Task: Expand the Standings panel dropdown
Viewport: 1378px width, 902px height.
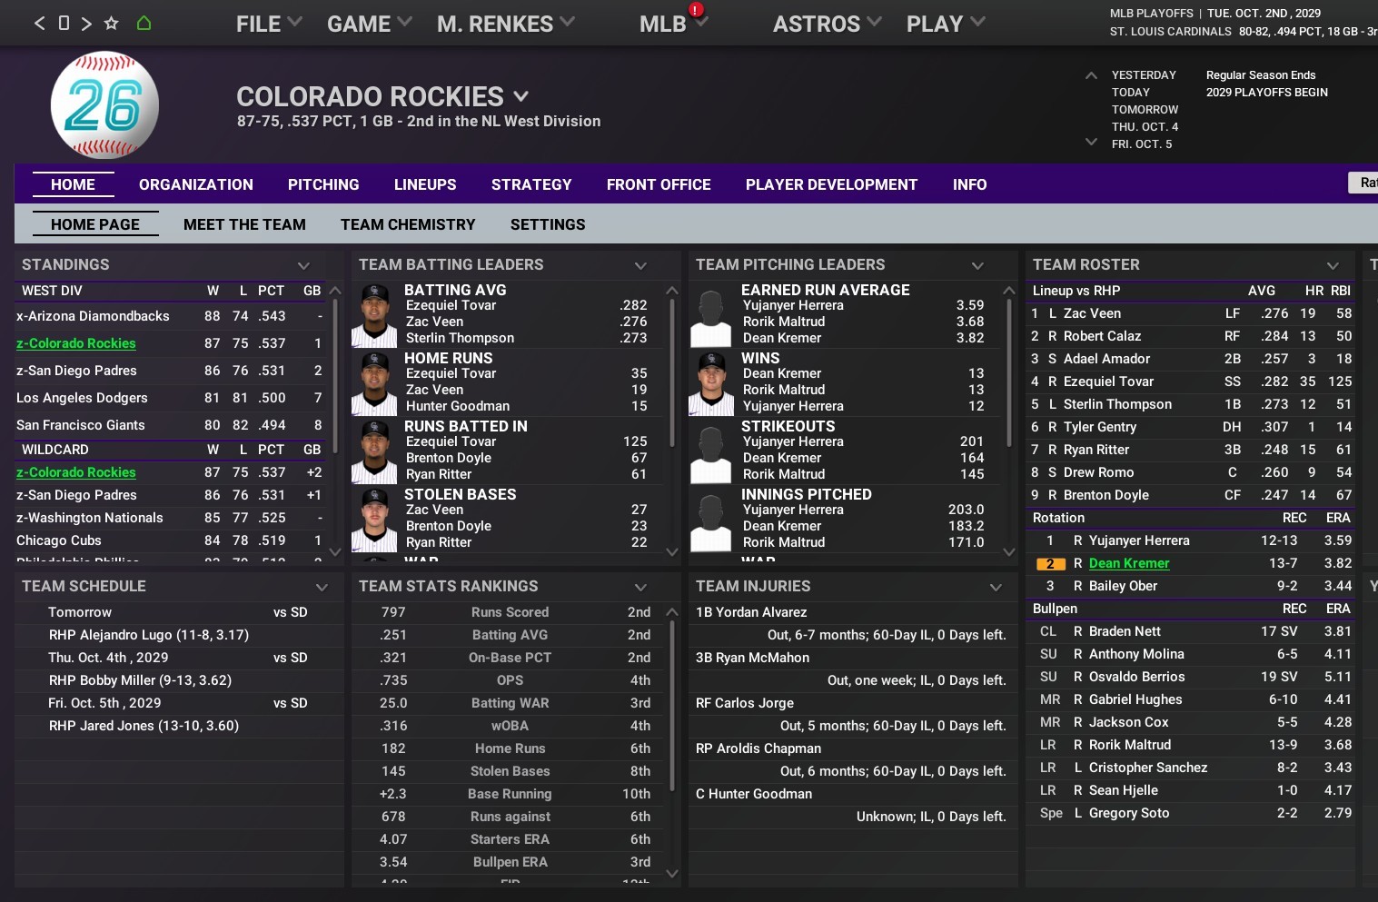Action: [x=303, y=265]
